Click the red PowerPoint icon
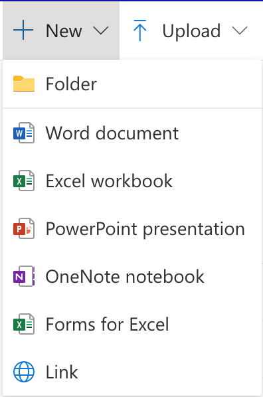Viewport: 263px width, 397px height. pyautogui.click(x=24, y=228)
